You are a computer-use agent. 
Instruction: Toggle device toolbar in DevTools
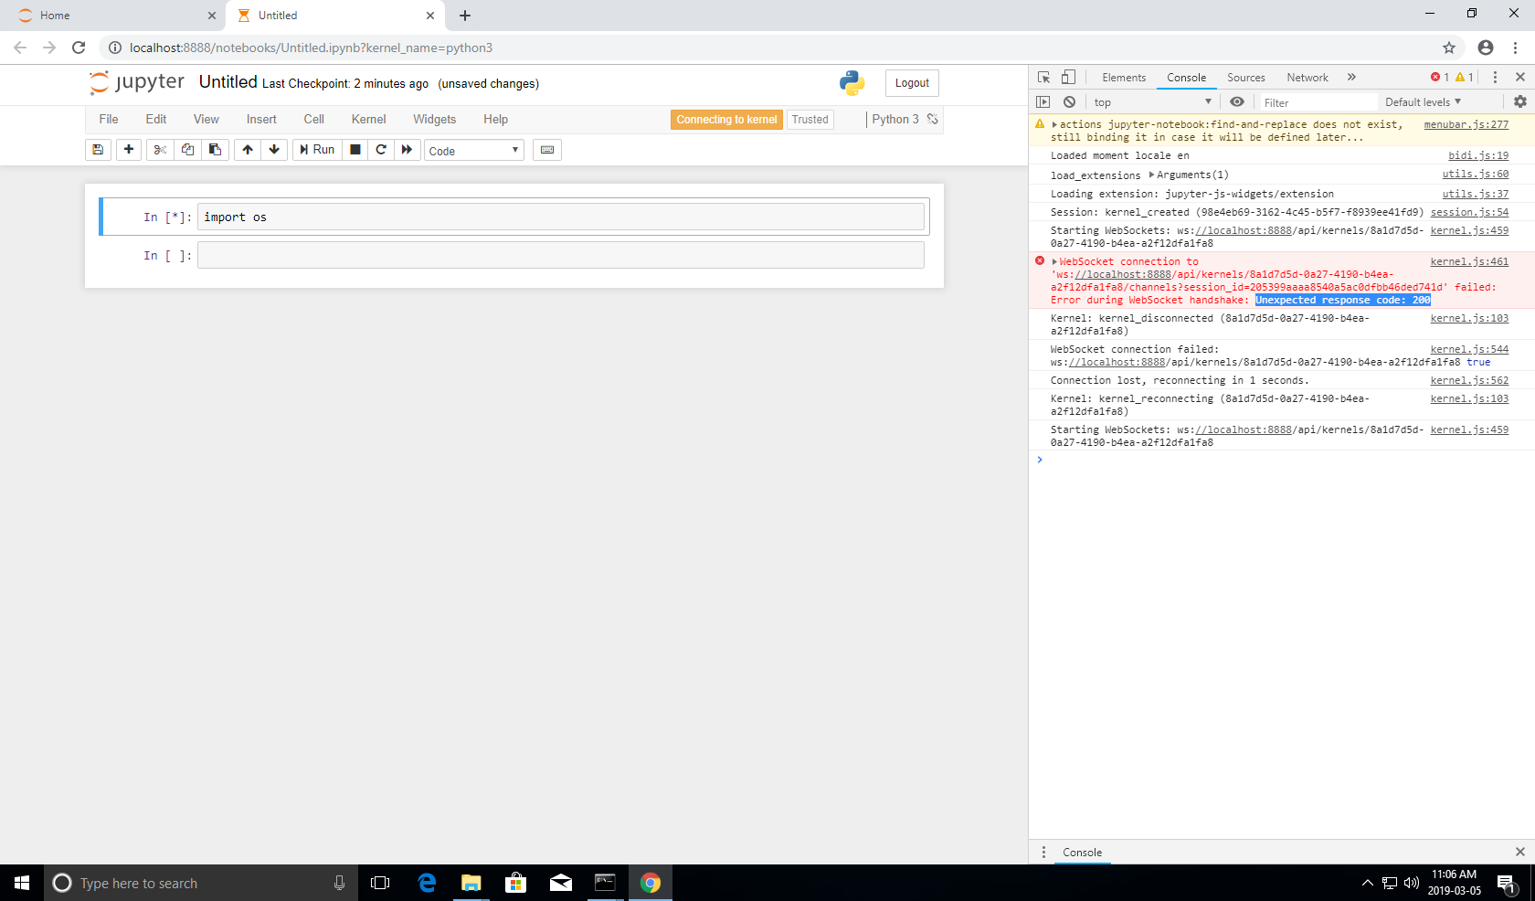[1069, 78]
